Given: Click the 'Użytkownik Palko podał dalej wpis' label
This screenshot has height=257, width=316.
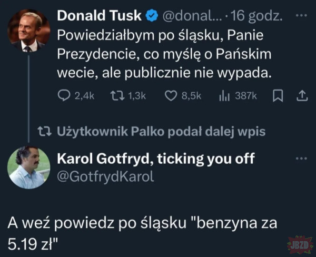Looking at the screenshot, I should (160, 132).
